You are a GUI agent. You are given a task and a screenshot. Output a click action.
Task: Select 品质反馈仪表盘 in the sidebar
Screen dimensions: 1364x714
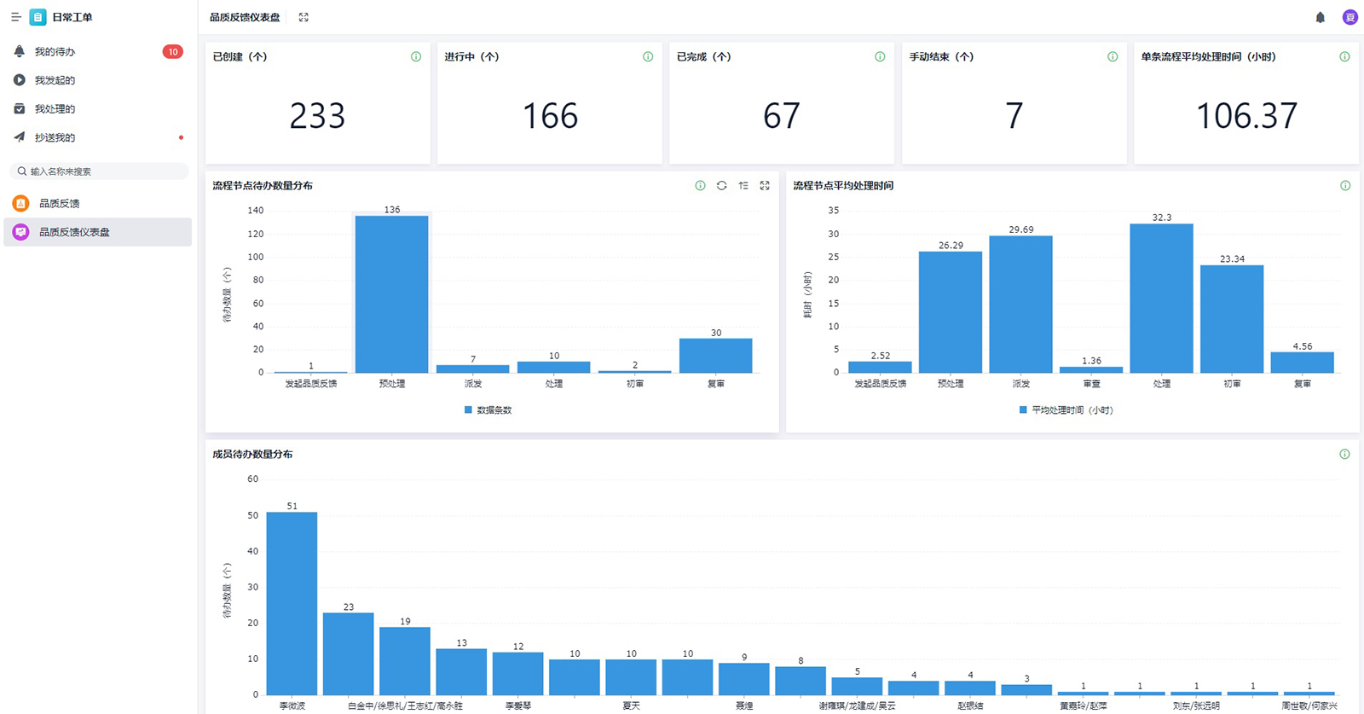(74, 232)
